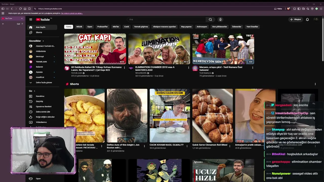Select the 'Podcast'ler' filter chip
The image size is (324, 182).
click(103, 27)
